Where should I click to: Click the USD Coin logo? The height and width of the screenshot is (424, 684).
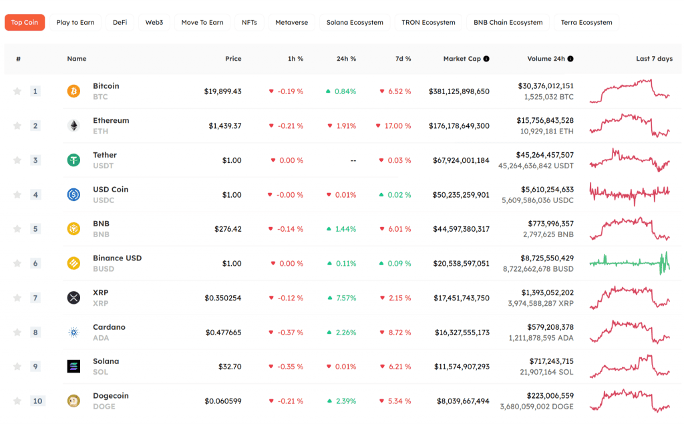tap(73, 194)
